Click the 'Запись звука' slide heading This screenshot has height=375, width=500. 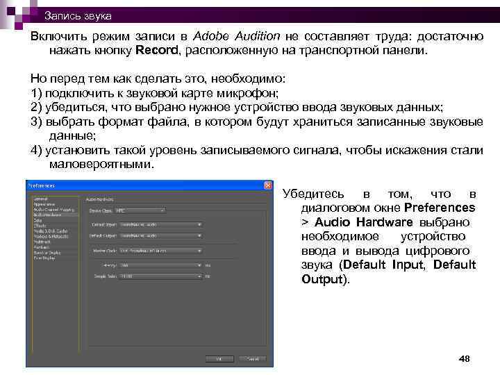[x=78, y=15]
